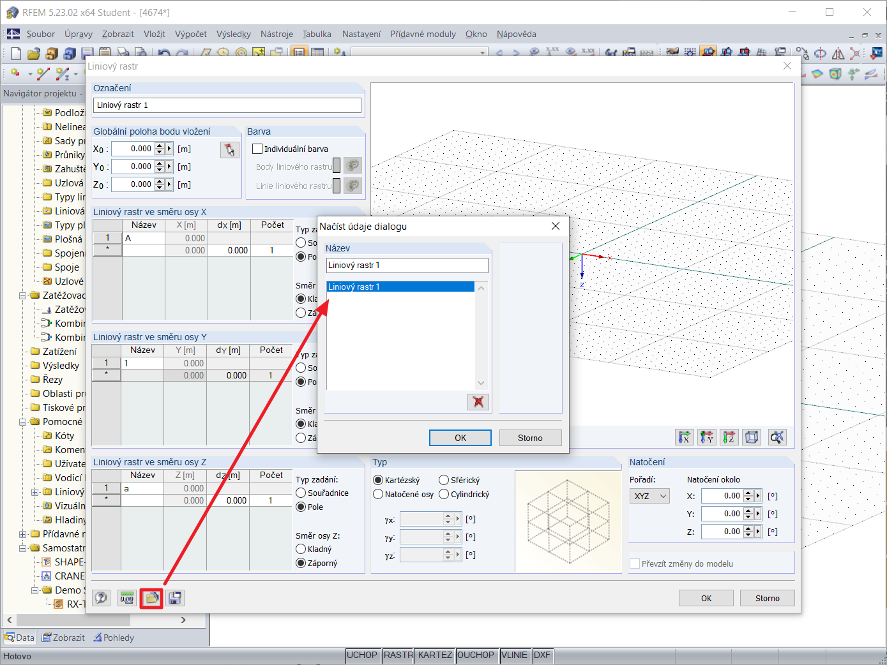This screenshot has height=665, width=887.
Task: Set preview to view against Y direction
Action: point(706,437)
